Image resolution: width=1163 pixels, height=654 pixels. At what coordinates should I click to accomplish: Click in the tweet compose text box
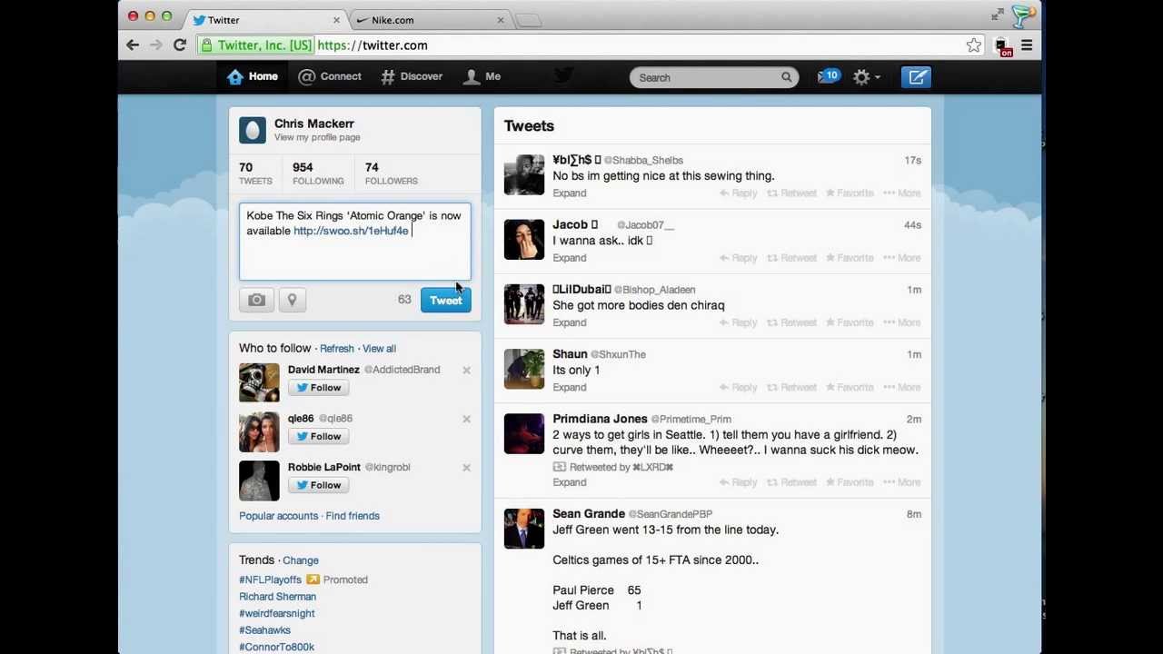tap(355, 242)
